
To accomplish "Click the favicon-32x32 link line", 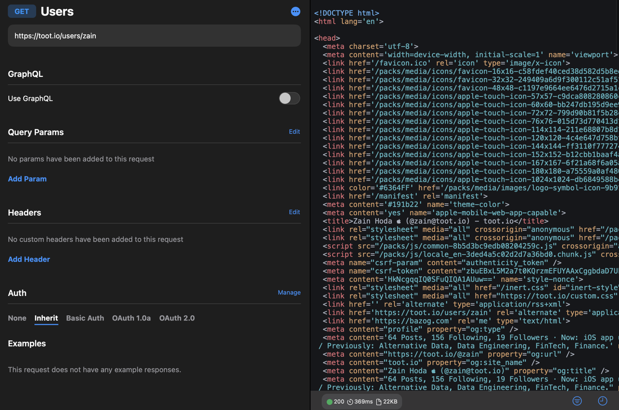I will [x=471, y=80].
